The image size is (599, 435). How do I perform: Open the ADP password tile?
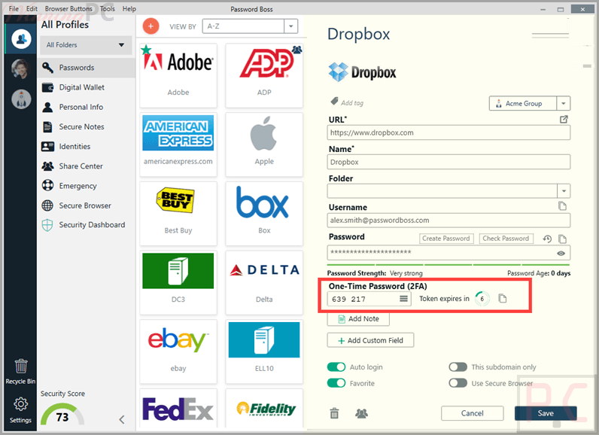coord(264,75)
